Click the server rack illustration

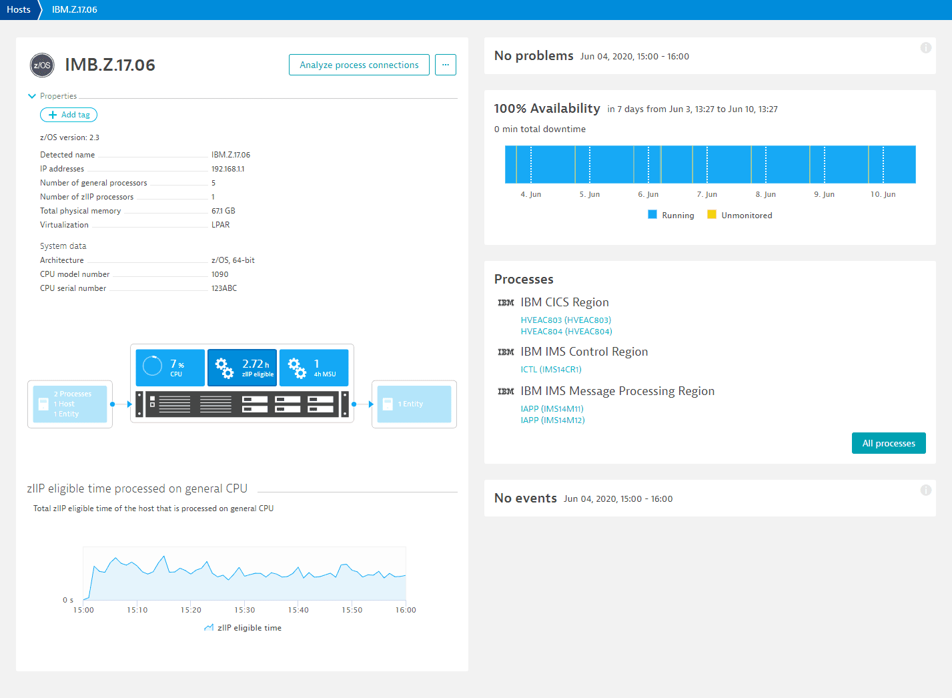[x=242, y=404]
